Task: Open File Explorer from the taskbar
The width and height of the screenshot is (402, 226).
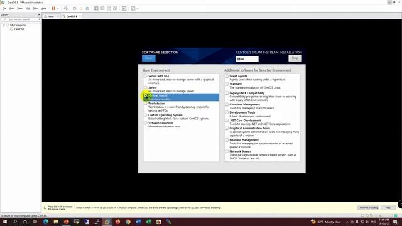Action: pos(56,222)
